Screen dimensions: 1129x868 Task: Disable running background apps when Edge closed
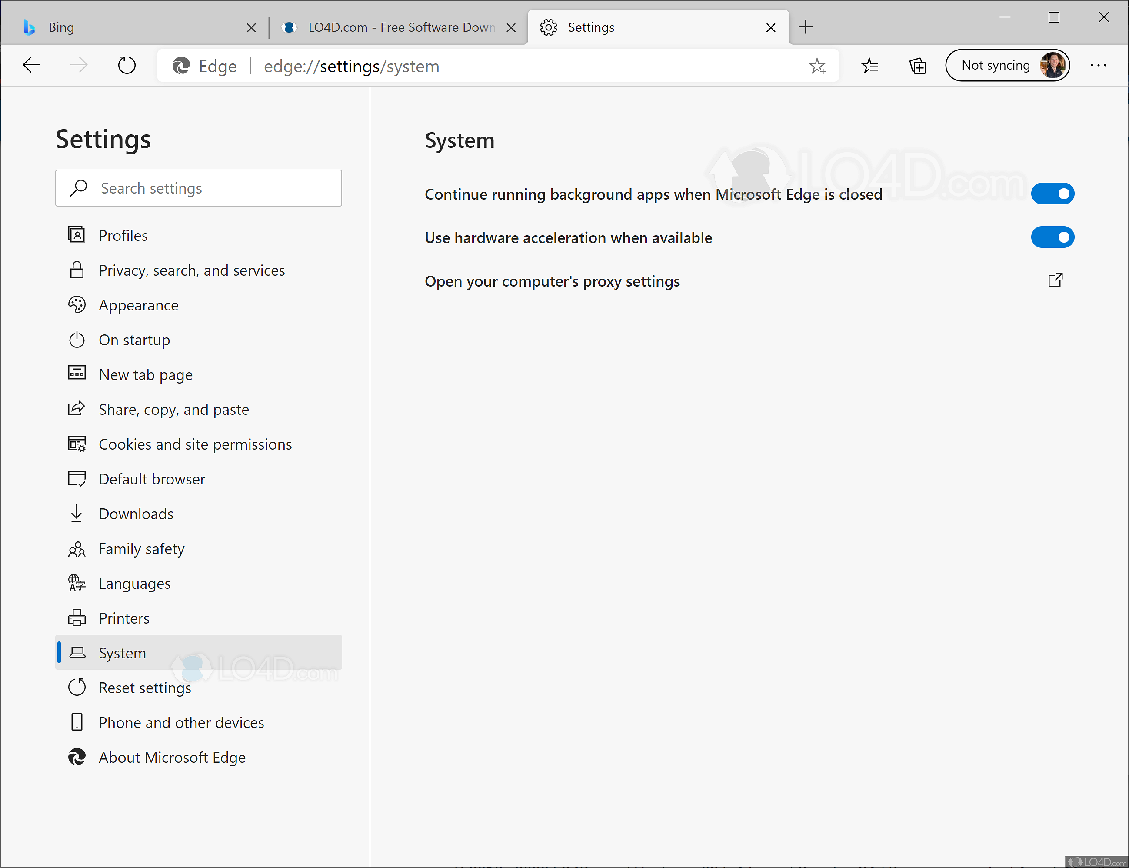tap(1052, 194)
